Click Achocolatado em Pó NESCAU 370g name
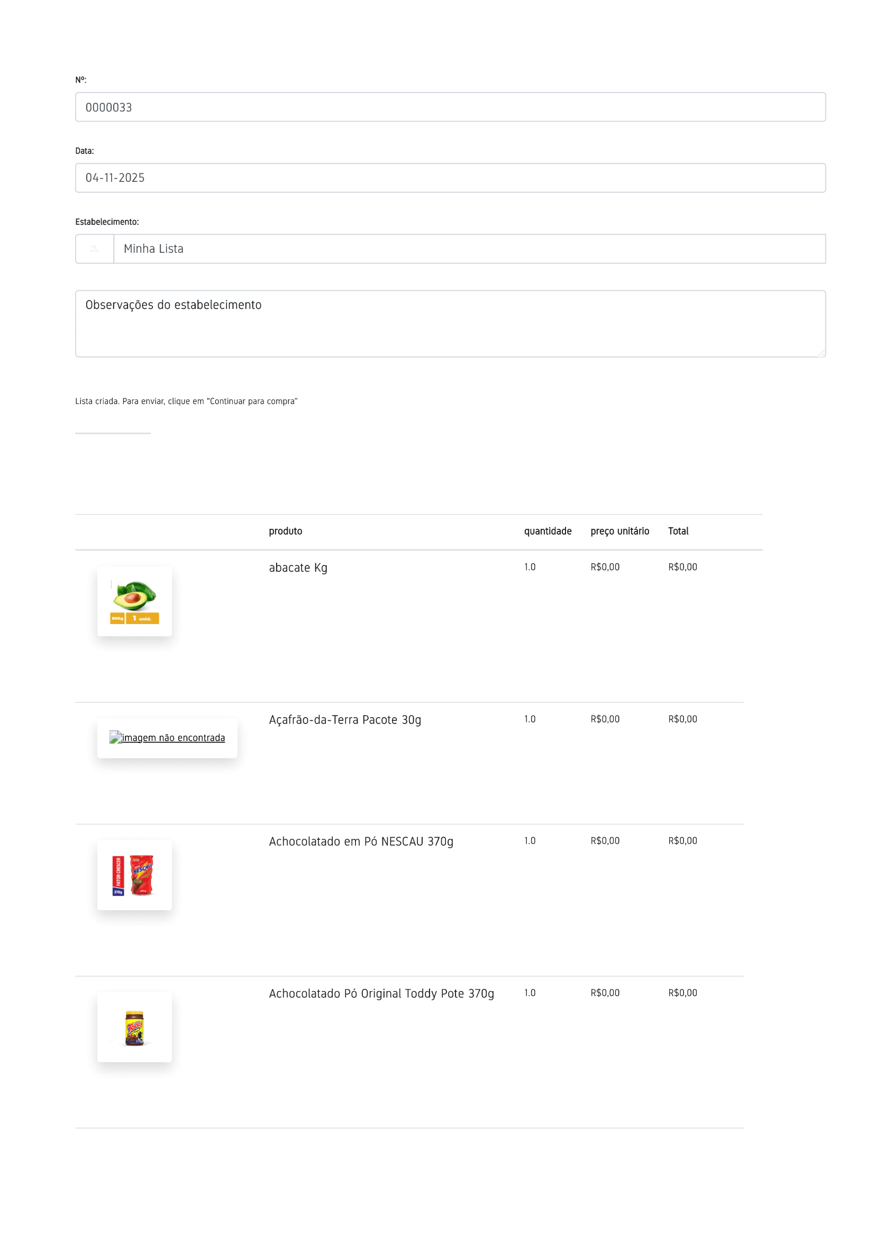The image size is (875, 1237). (361, 841)
